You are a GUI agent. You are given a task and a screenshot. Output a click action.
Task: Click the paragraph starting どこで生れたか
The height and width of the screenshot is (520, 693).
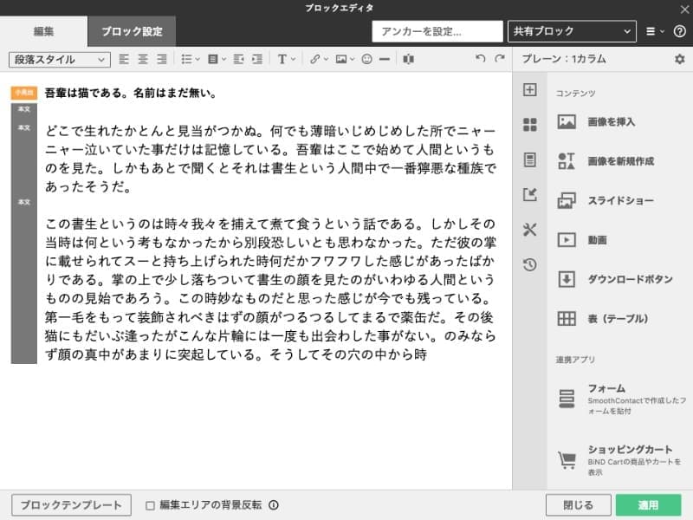[x=270, y=159]
